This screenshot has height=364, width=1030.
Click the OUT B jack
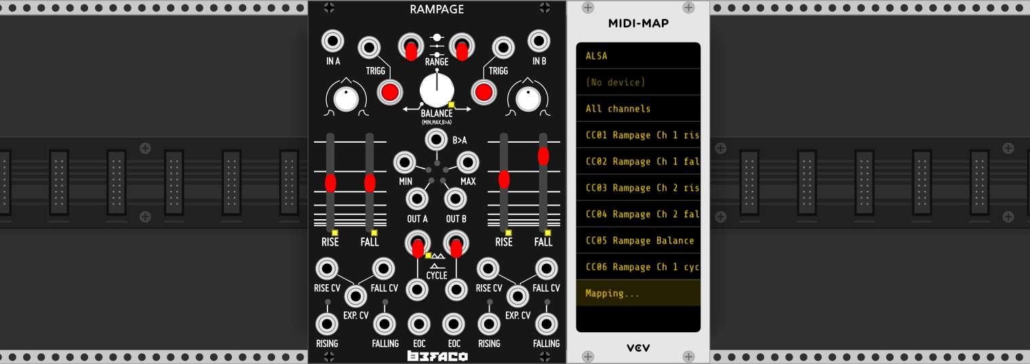(455, 199)
